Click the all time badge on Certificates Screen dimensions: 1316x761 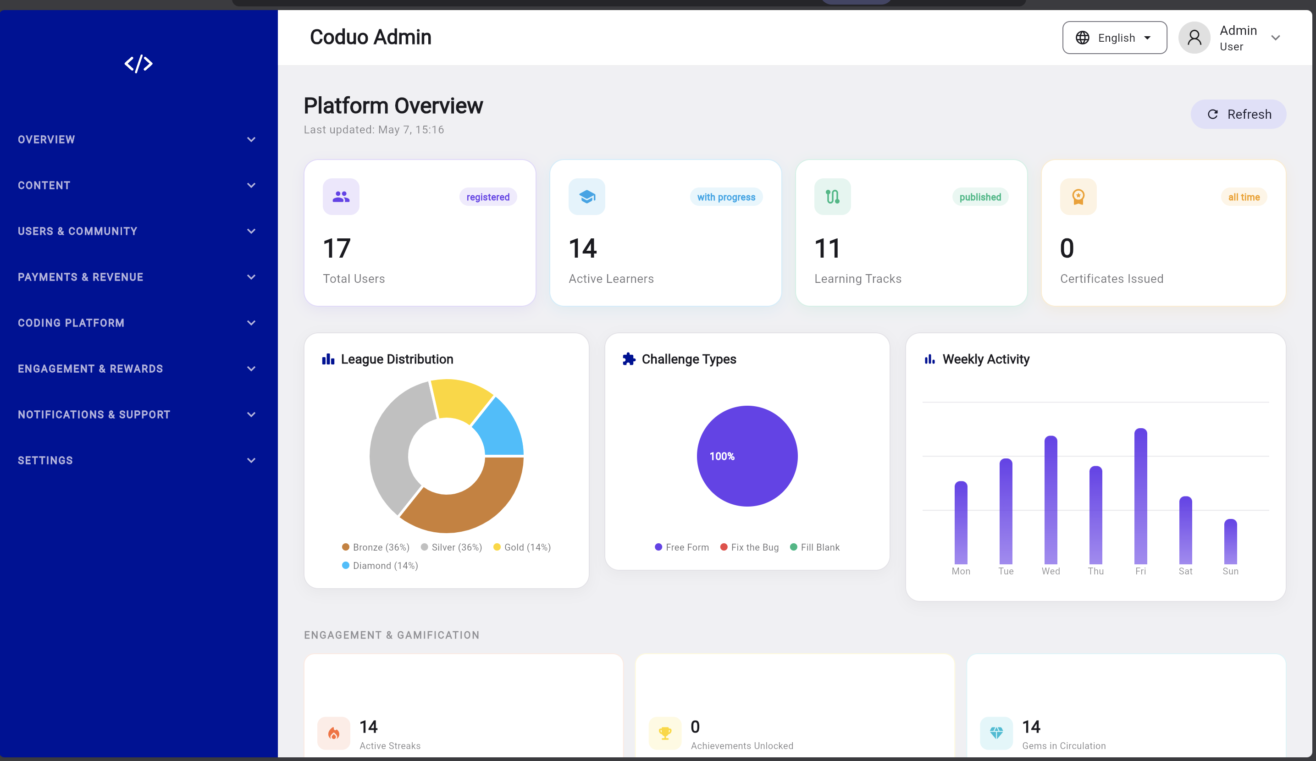click(1244, 197)
